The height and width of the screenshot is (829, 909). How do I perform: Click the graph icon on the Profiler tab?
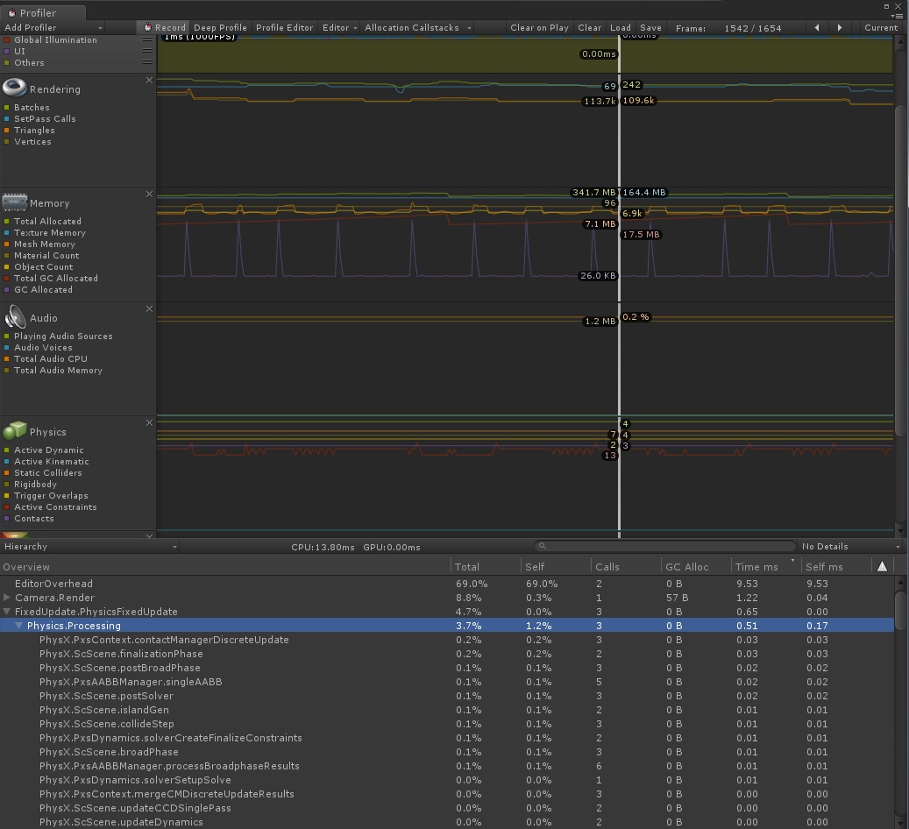(x=11, y=13)
